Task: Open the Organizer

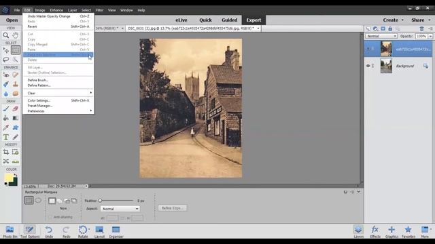Action: tap(116, 232)
